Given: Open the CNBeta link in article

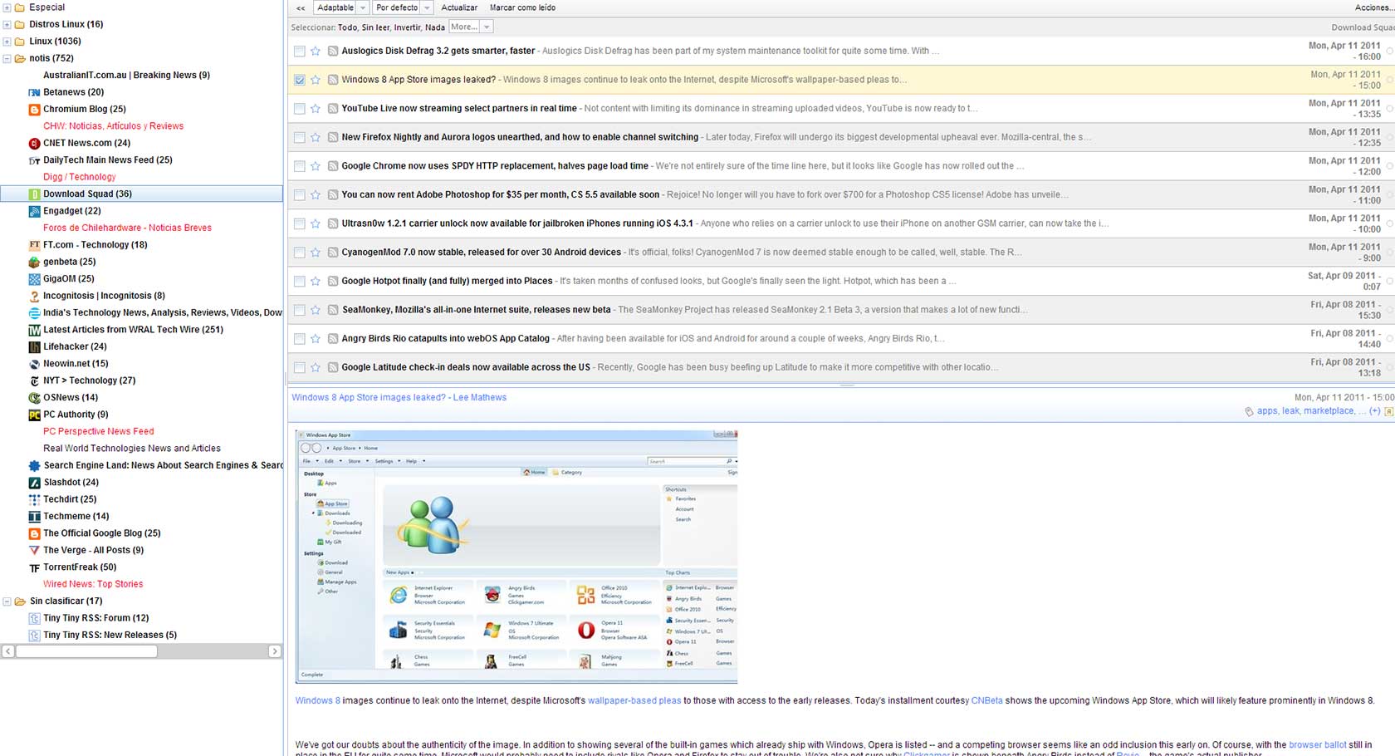Looking at the screenshot, I should click(987, 700).
